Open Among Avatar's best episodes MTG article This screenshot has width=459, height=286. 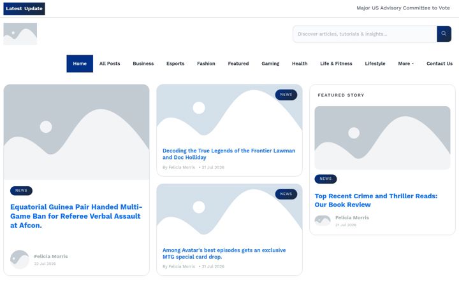pyautogui.click(x=224, y=254)
